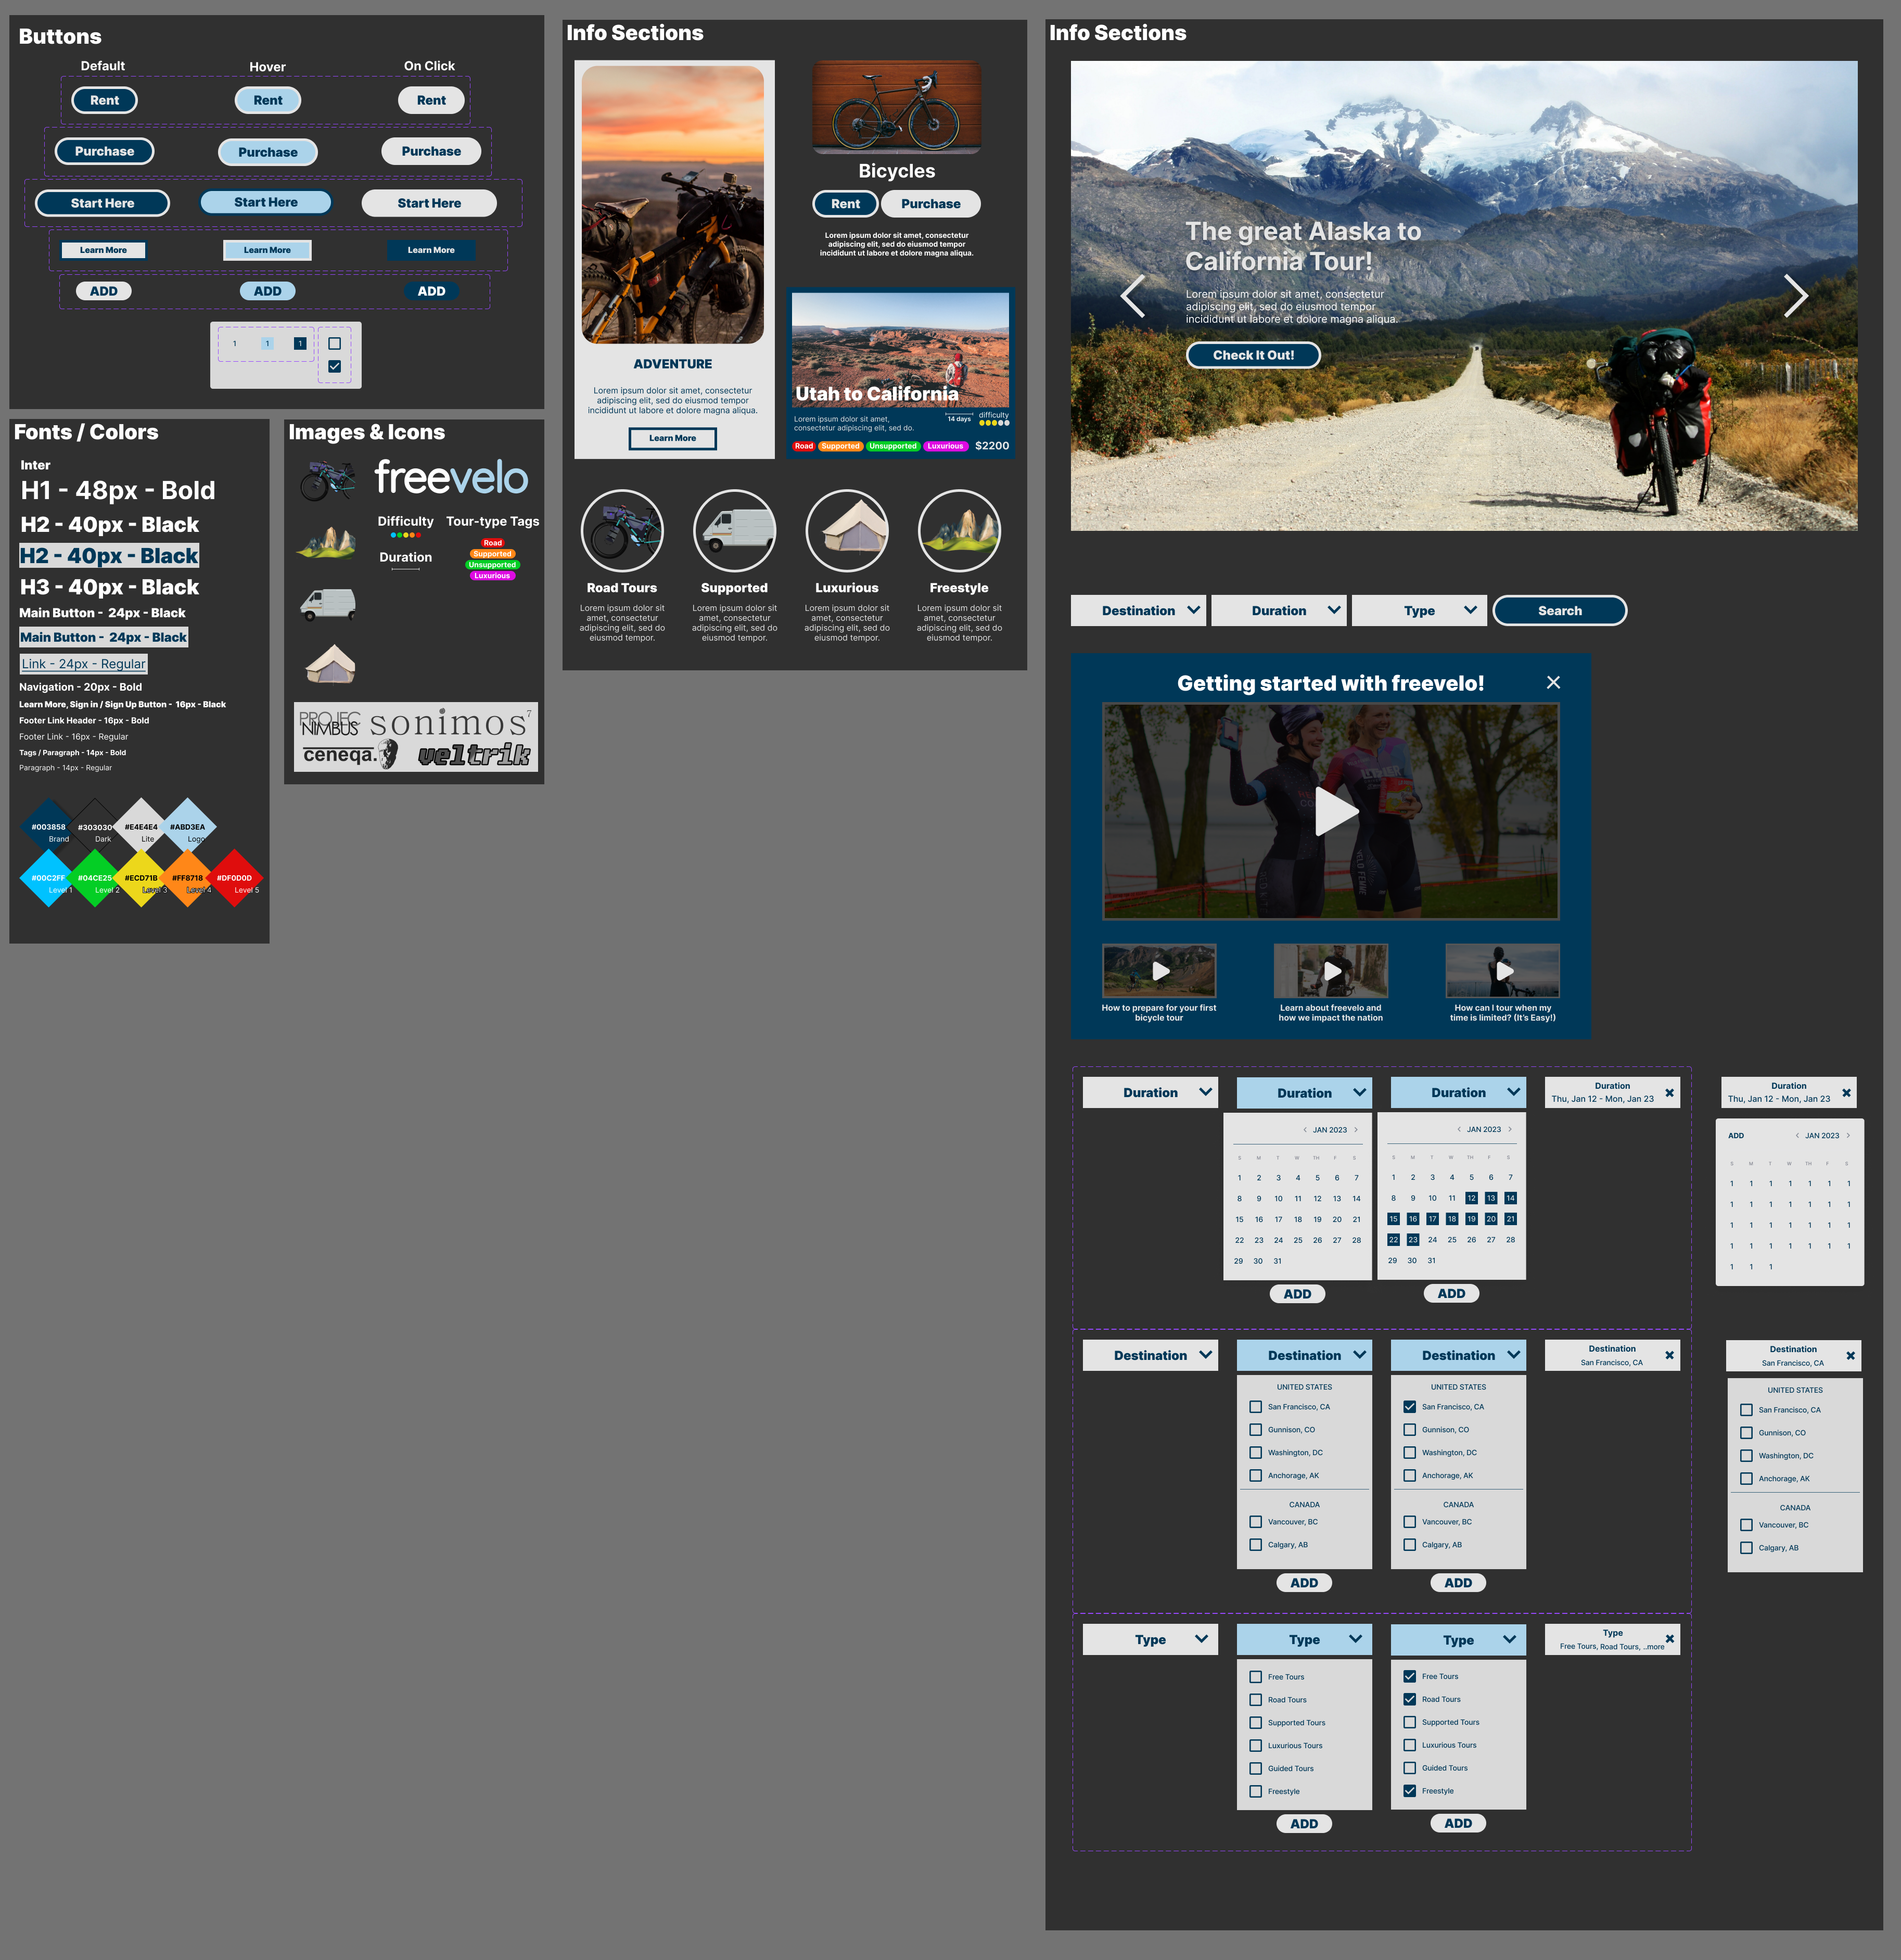The image size is (1901, 1960).
Task: Select the mountain icon in Images & Icons panel
Action: [327, 542]
